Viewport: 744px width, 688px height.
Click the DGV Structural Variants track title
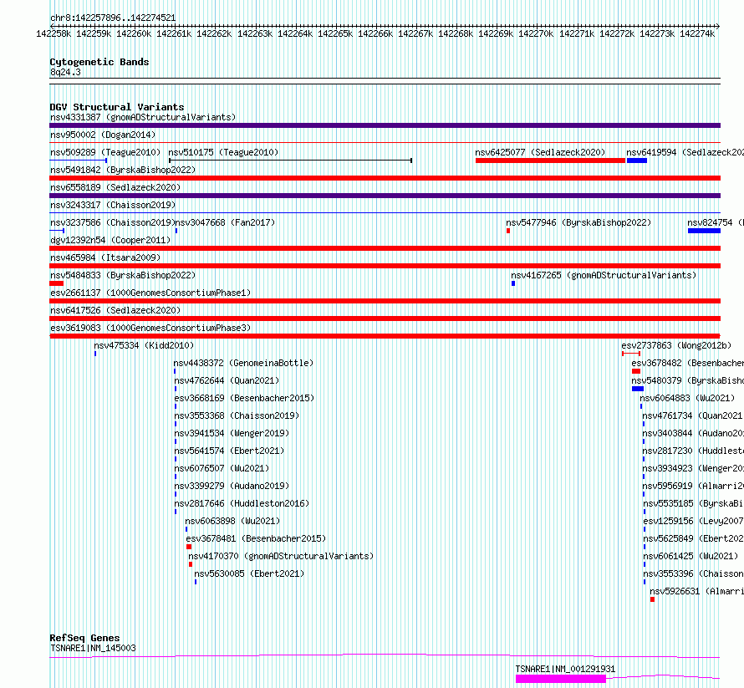pyautogui.click(x=117, y=107)
